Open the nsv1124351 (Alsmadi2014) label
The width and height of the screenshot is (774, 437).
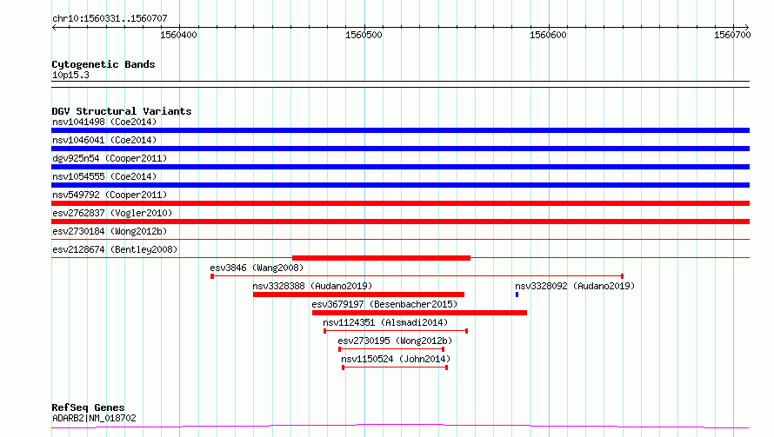385,322
